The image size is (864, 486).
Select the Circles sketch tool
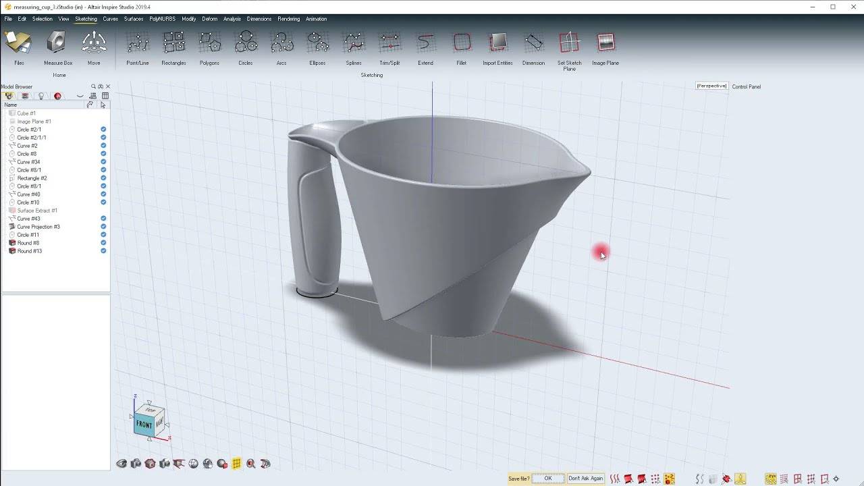click(x=246, y=47)
